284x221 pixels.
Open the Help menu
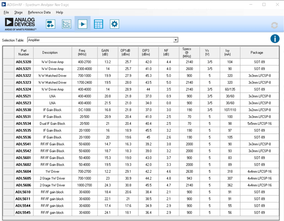(60, 12)
